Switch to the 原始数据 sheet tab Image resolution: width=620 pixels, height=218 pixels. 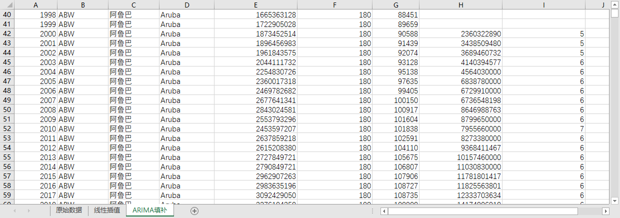pyautogui.click(x=69, y=210)
